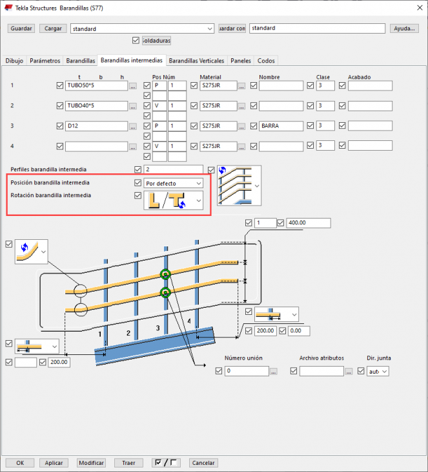428x472 pixels.
Task: Click the Aplicar button
Action: coord(54,463)
